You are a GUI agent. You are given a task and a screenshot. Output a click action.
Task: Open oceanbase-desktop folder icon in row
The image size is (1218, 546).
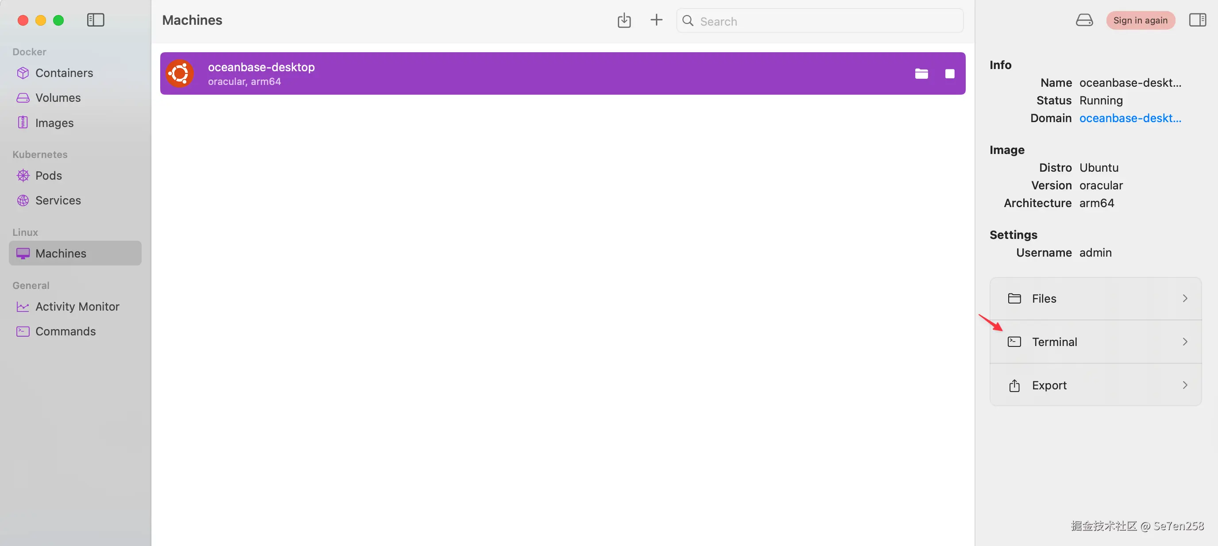coord(921,74)
